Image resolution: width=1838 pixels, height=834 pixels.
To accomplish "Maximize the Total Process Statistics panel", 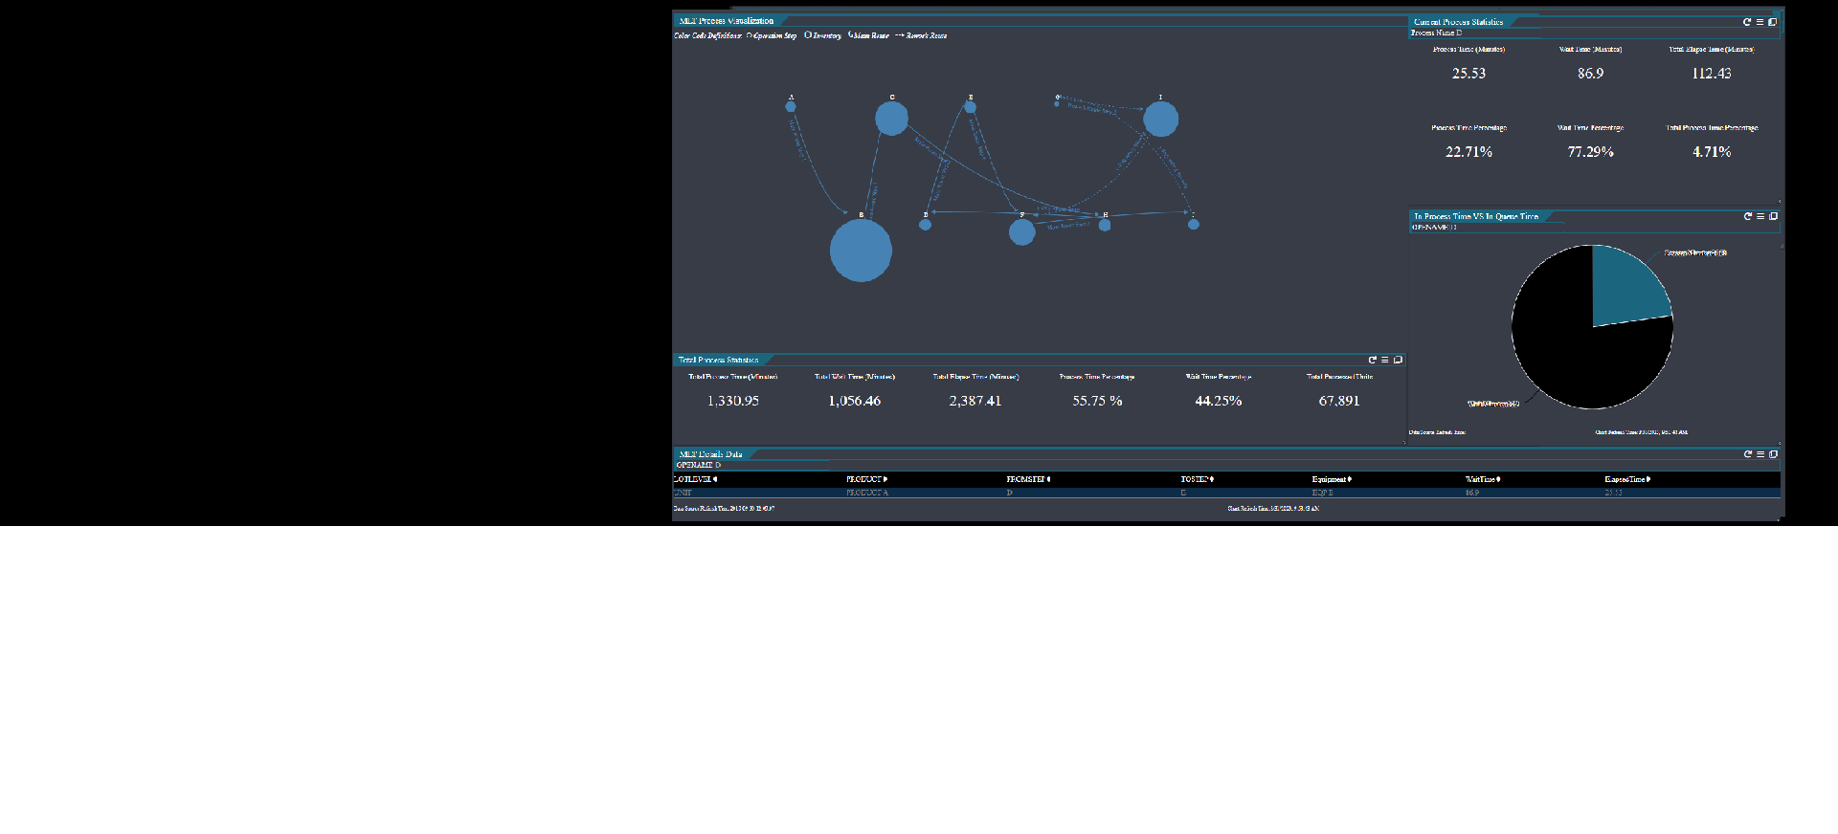I will 1398,360.
